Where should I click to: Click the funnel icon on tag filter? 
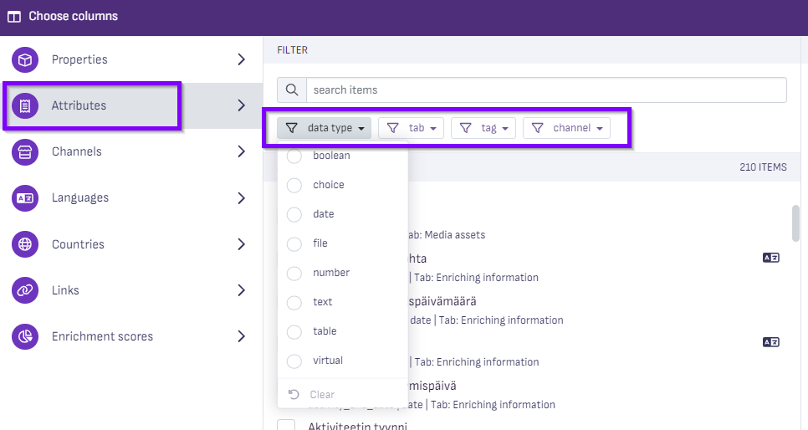(465, 128)
